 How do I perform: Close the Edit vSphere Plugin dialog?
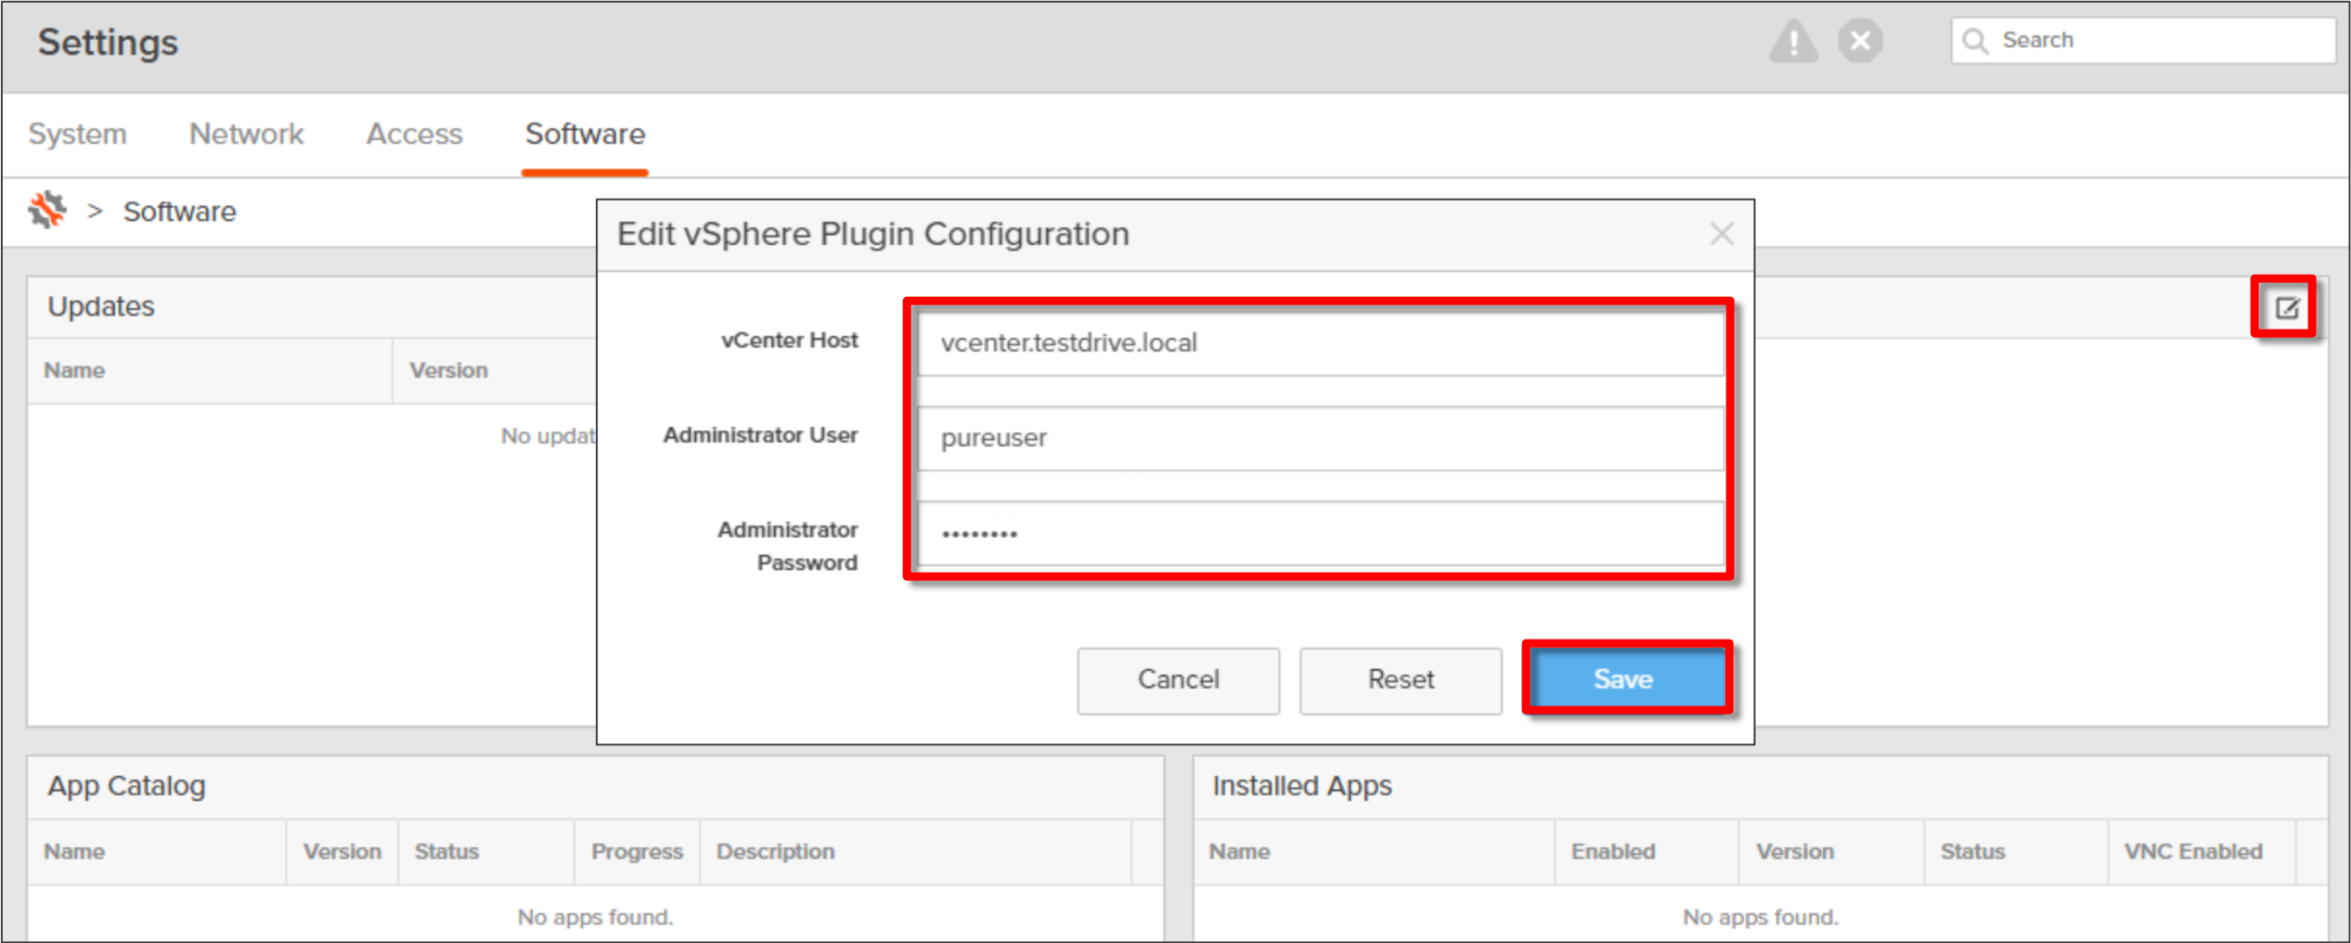(1722, 234)
